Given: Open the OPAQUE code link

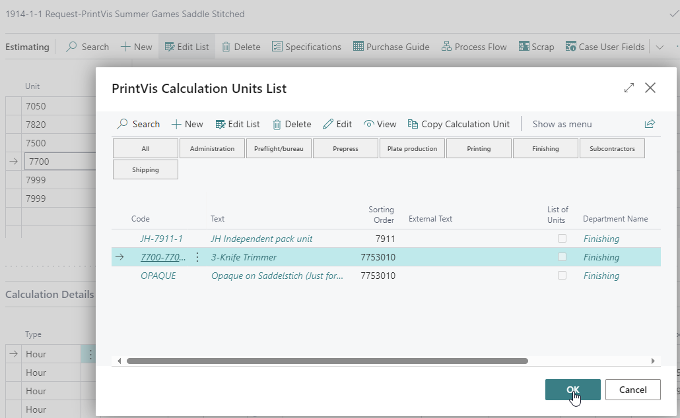Looking at the screenshot, I should pos(158,276).
